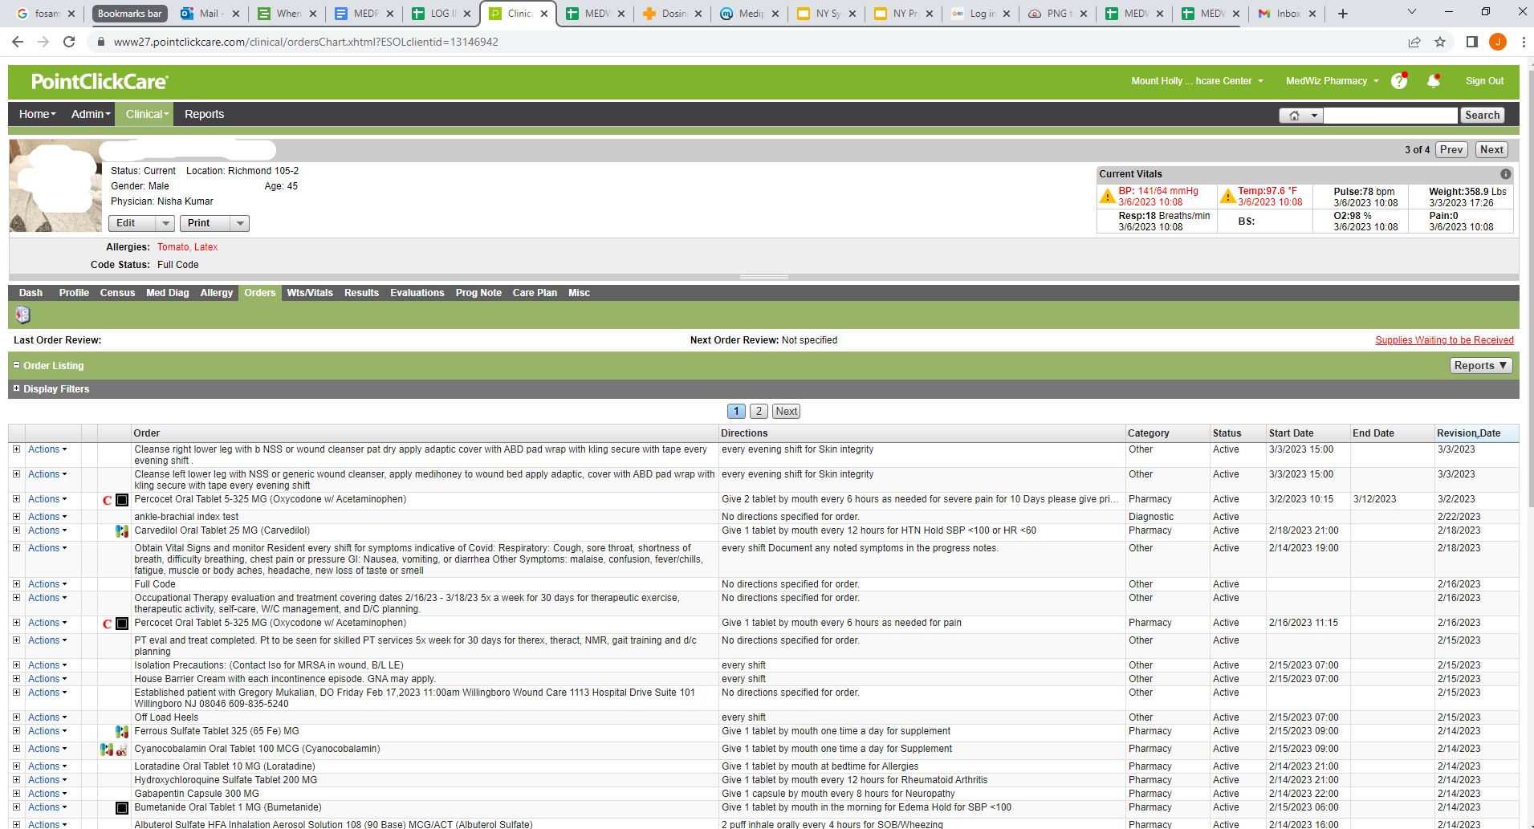Open Actions menu for ankle-brachial index test
Image resolution: width=1534 pixels, height=829 pixels.
point(47,517)
